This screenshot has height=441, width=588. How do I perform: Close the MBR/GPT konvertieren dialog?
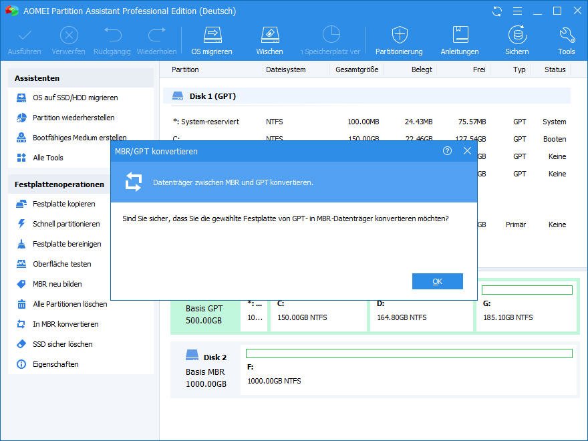click(467, 151)
